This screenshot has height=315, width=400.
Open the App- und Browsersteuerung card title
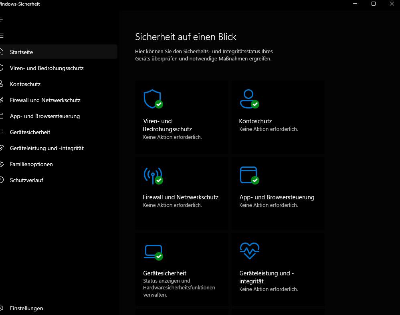tap(277, 197)
